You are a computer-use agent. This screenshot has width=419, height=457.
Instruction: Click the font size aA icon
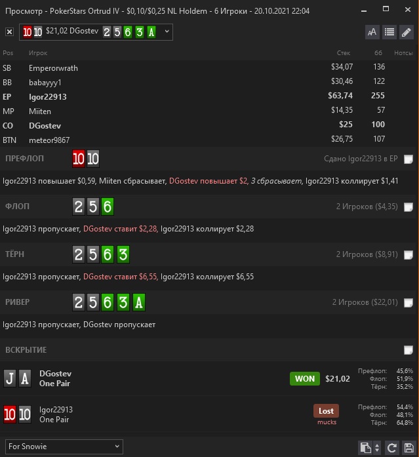point(372,32)
